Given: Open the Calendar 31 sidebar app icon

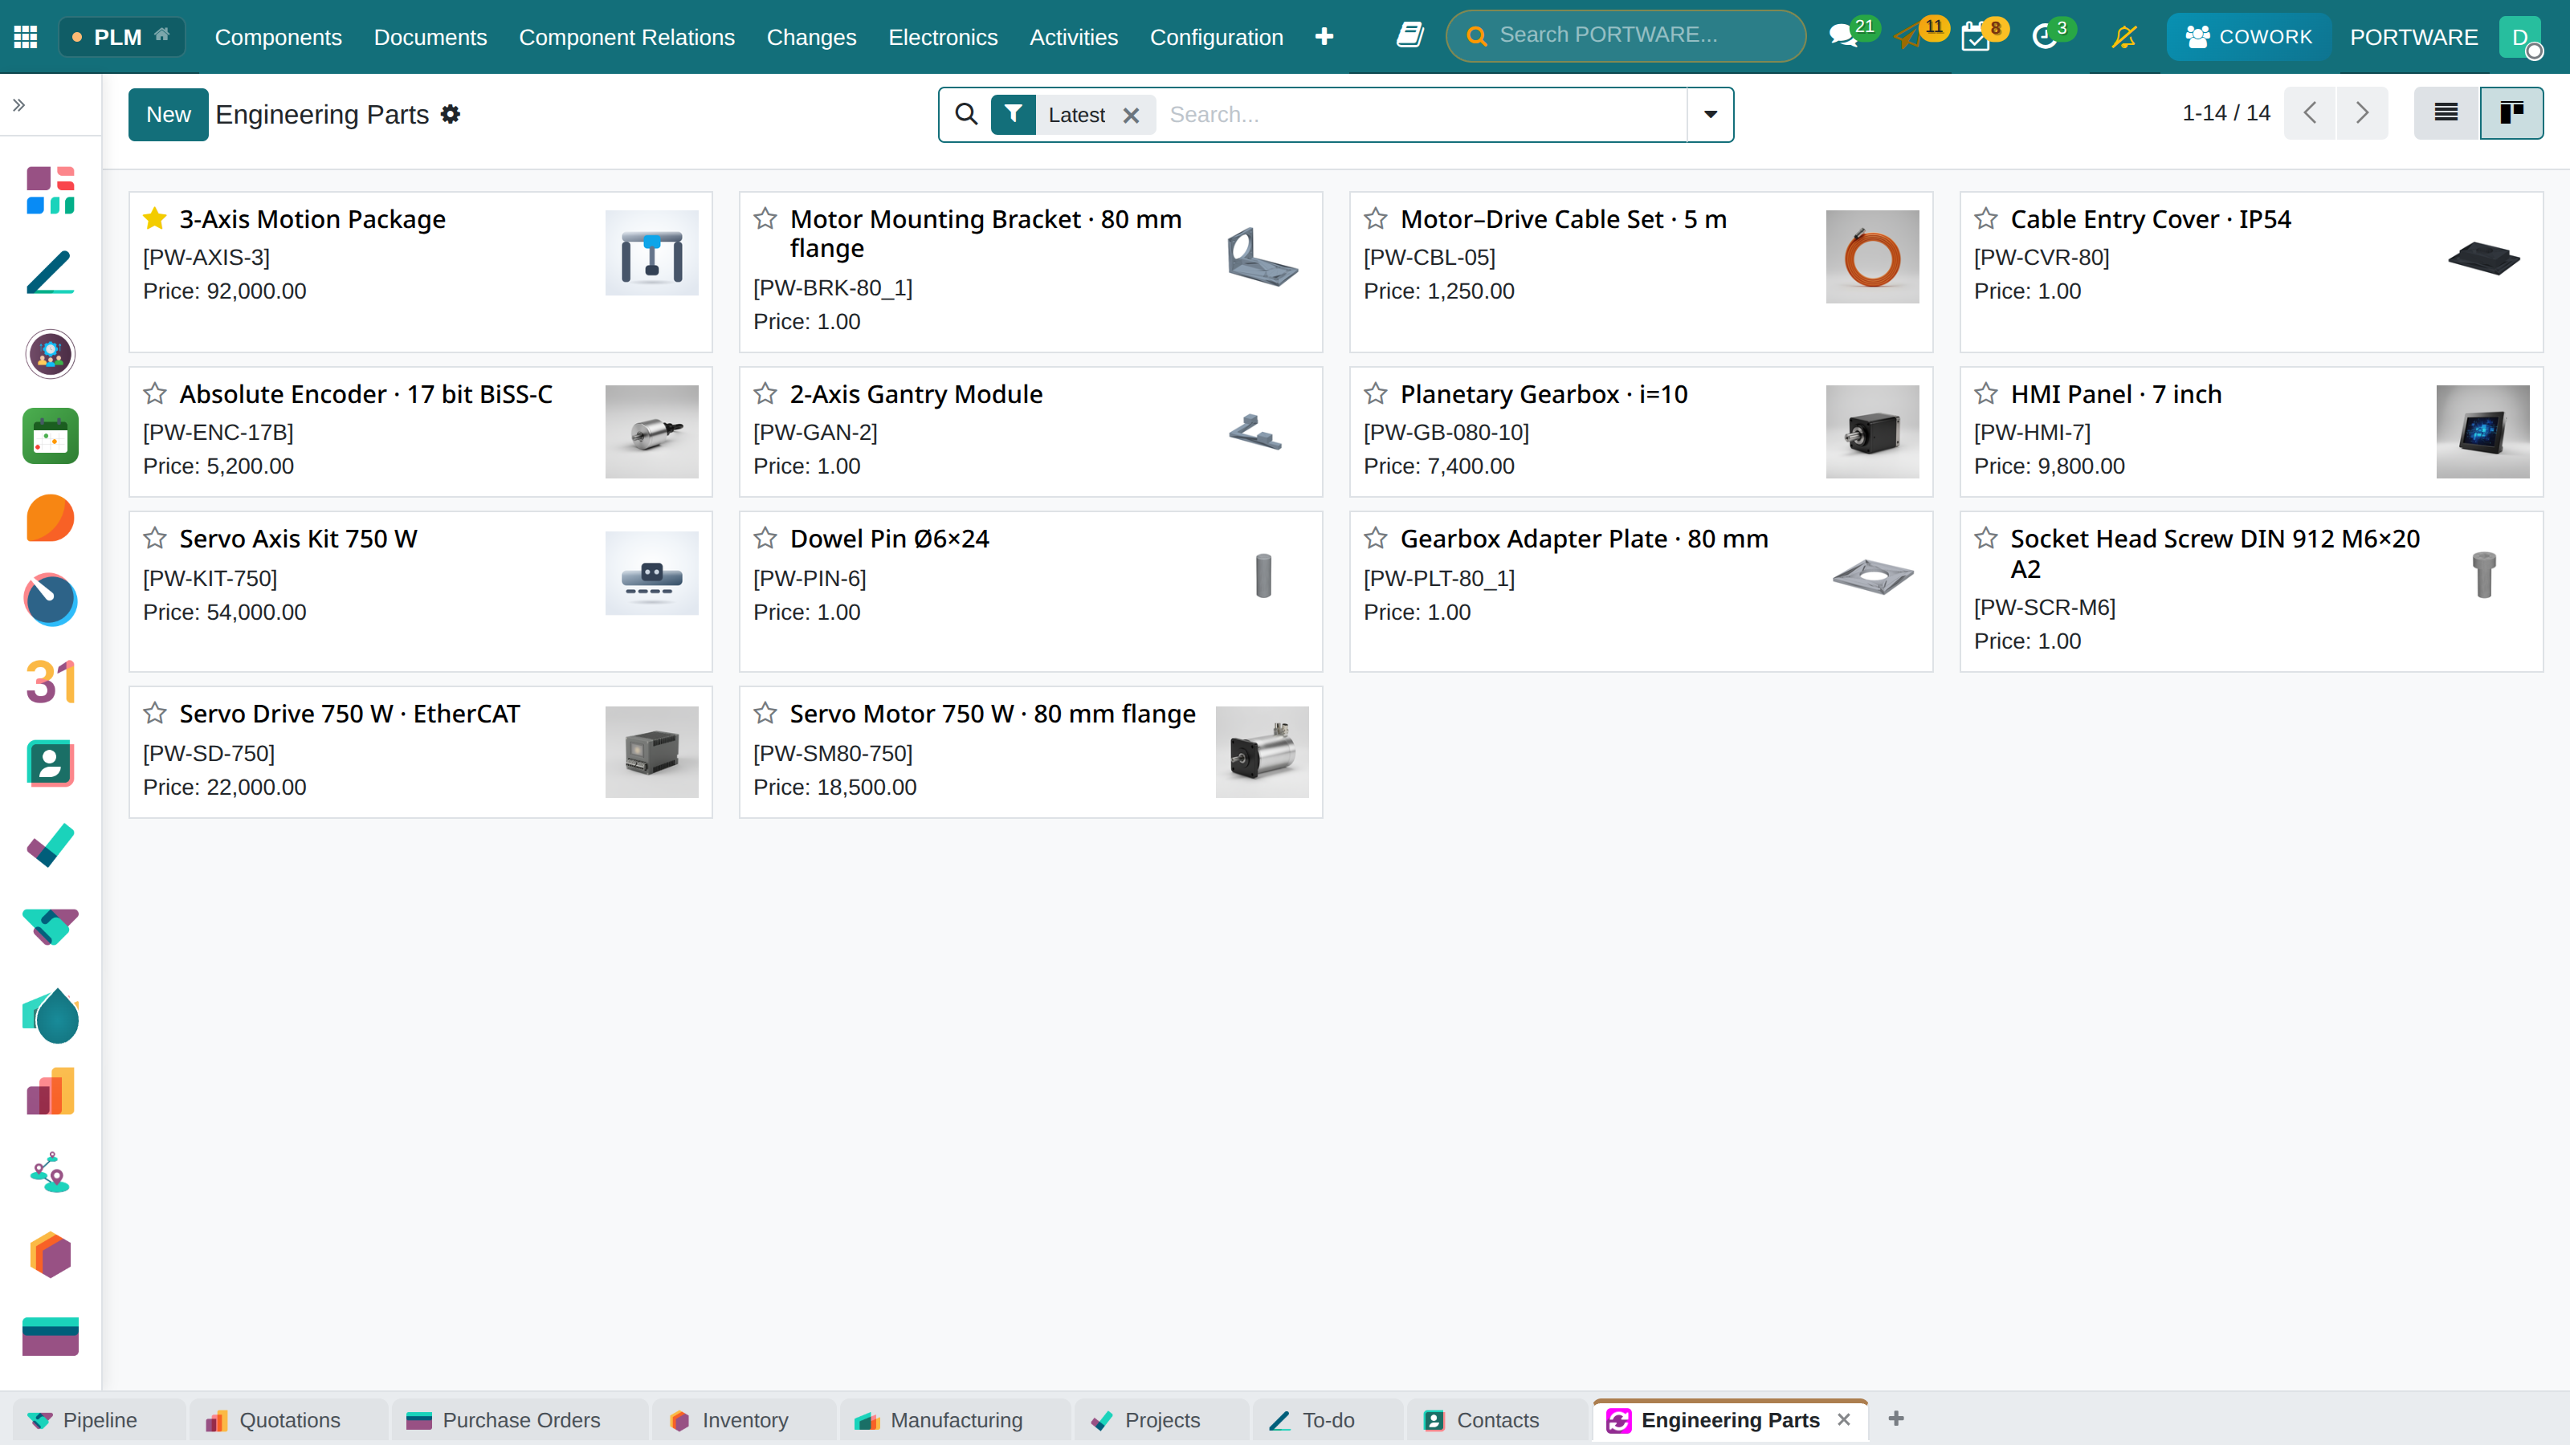Looking at the screenshot, I should pyautogui.click(x=50, y=682).
